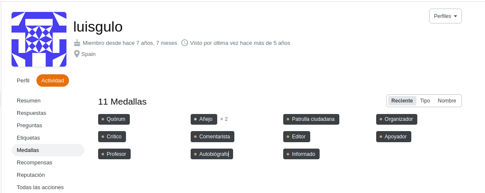485x193 pixels.
Task: Open the Perfiles dropdown
Action: coord(446,16)
